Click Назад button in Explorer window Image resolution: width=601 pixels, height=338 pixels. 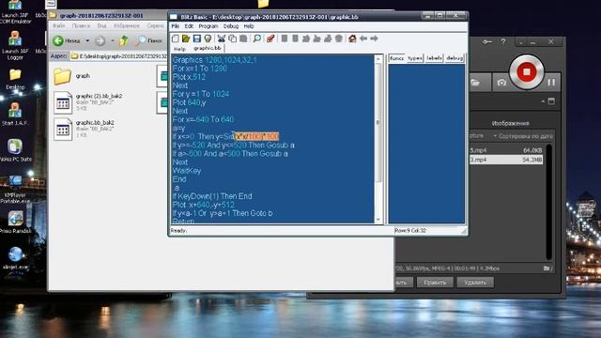pyautogui.click(x=67, y=40)
